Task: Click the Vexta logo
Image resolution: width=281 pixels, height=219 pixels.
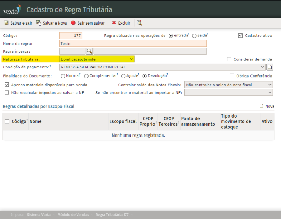Action: (12, 9)
